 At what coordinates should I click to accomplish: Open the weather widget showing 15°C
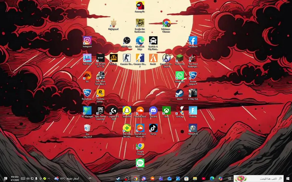click(x=66, y=178)
